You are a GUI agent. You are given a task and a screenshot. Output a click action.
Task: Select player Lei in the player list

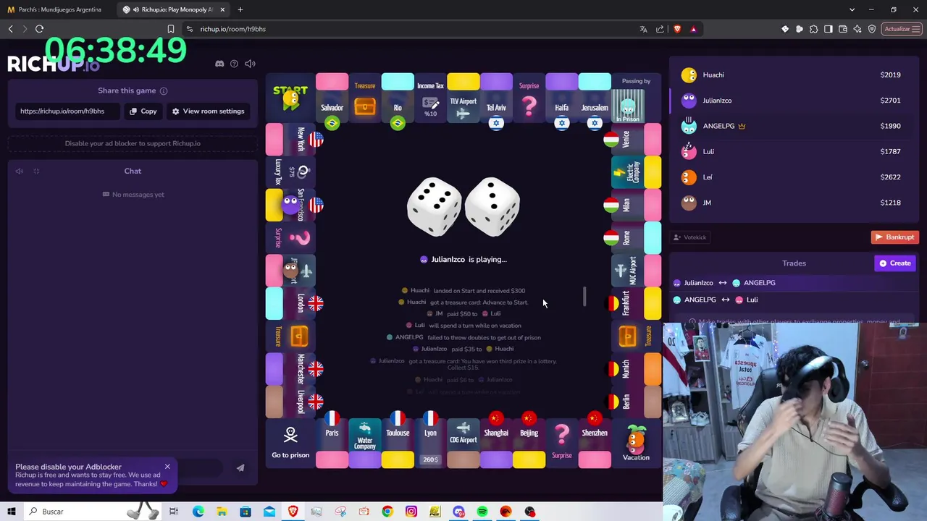794,177
